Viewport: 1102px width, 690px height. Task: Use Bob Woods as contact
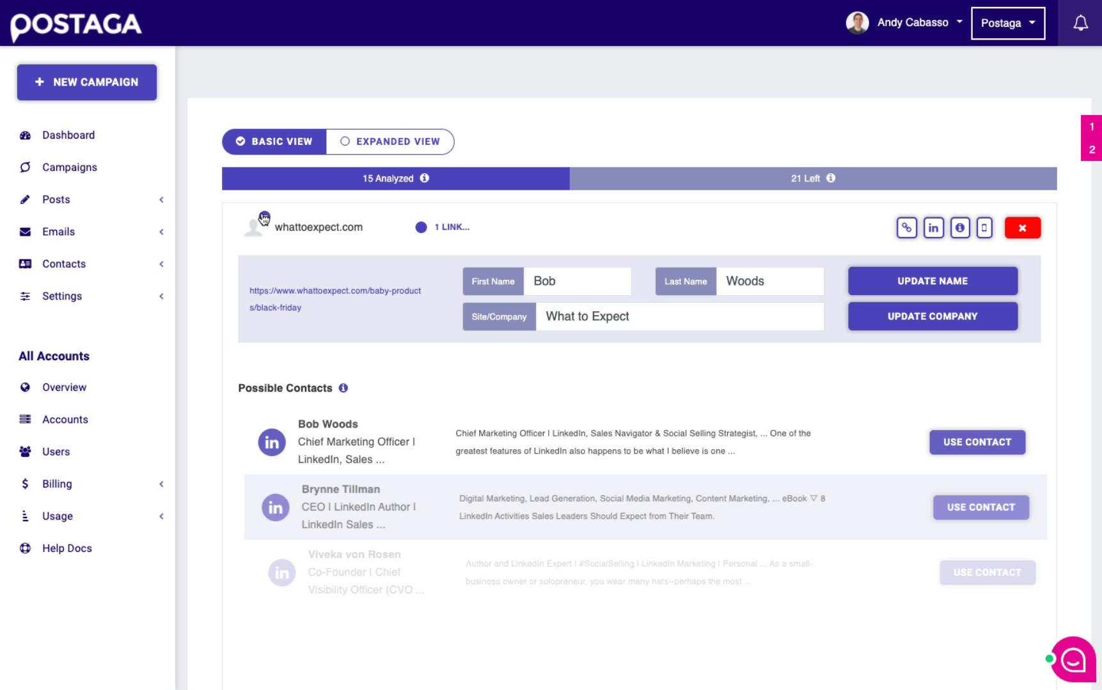pos(977,442)
